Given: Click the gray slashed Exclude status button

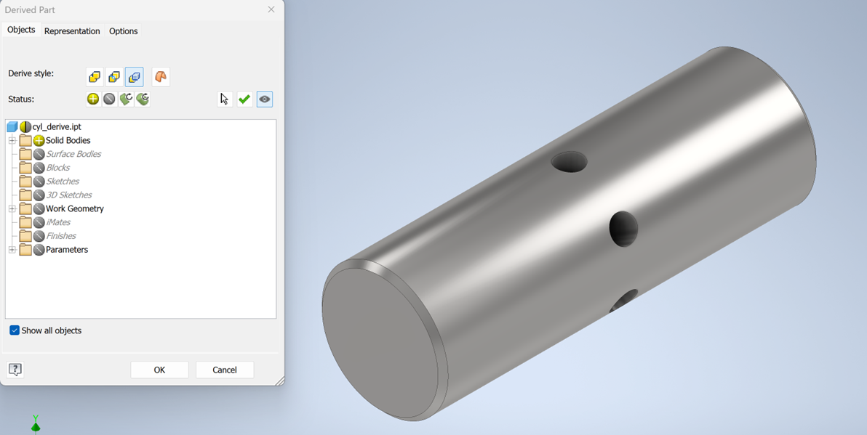Looking at the screenshot, I should 110,99.
